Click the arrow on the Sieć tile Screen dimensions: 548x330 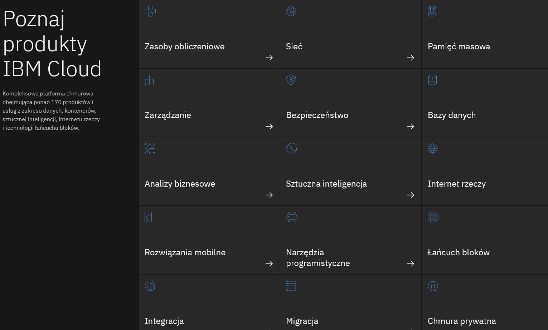tap(410, 58)
